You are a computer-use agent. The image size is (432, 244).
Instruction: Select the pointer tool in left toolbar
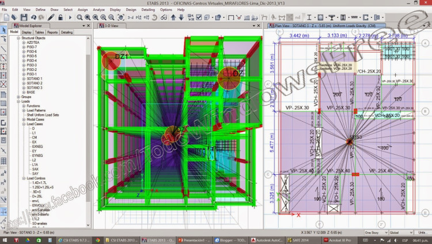pyautogui.click(x=4, y=30)
